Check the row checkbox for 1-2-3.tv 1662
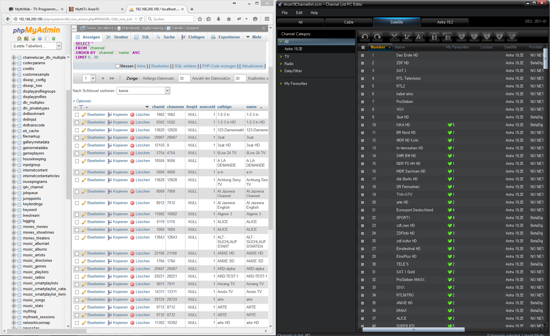 click(77, 115)
